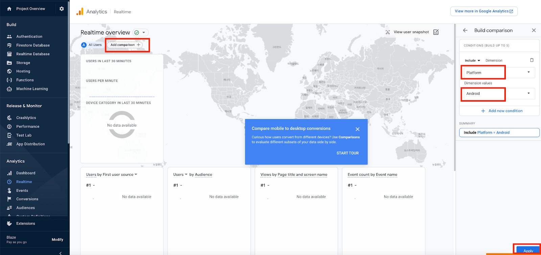Go back using Build comparison arrow
Viewport: 541px width, 255px height.
click(465, 30)
